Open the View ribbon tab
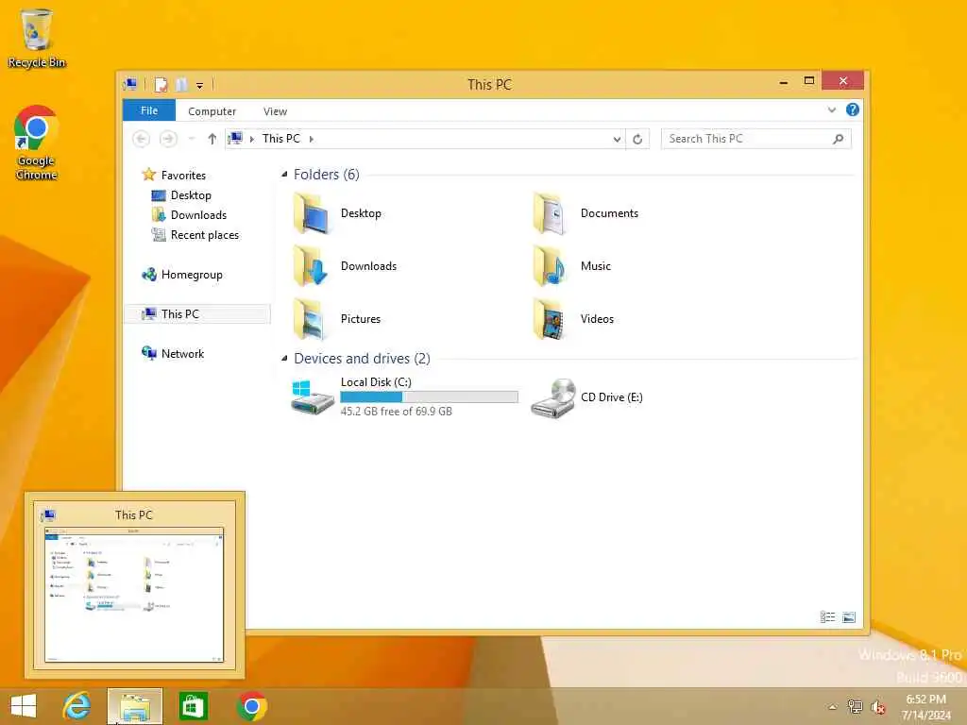 coord(275,111)
